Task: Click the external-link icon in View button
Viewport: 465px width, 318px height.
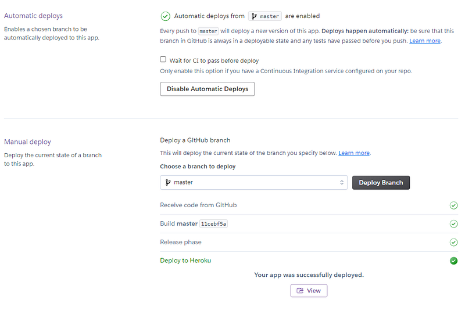Action: (x=300, y=291)
